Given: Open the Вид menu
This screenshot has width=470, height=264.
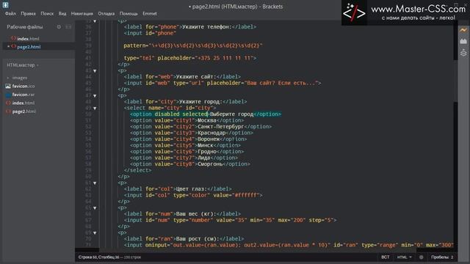Looking at the screenshot, I should coord(62,13).
